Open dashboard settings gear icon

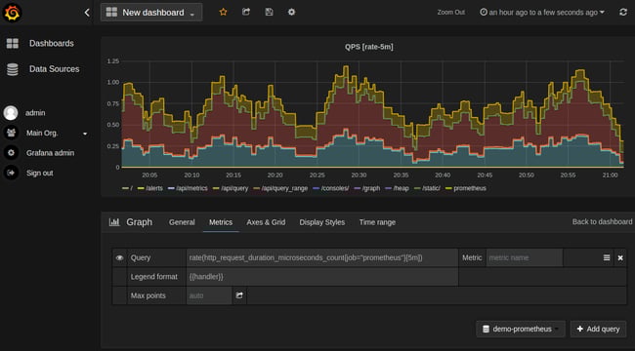291,12
